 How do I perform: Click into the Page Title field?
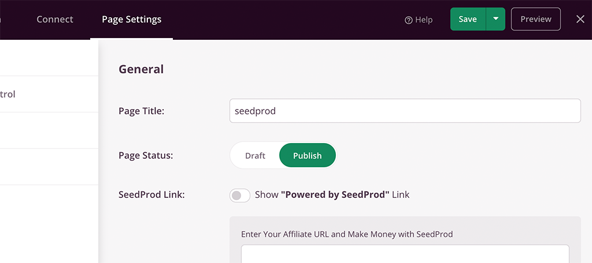pos(405,111)
